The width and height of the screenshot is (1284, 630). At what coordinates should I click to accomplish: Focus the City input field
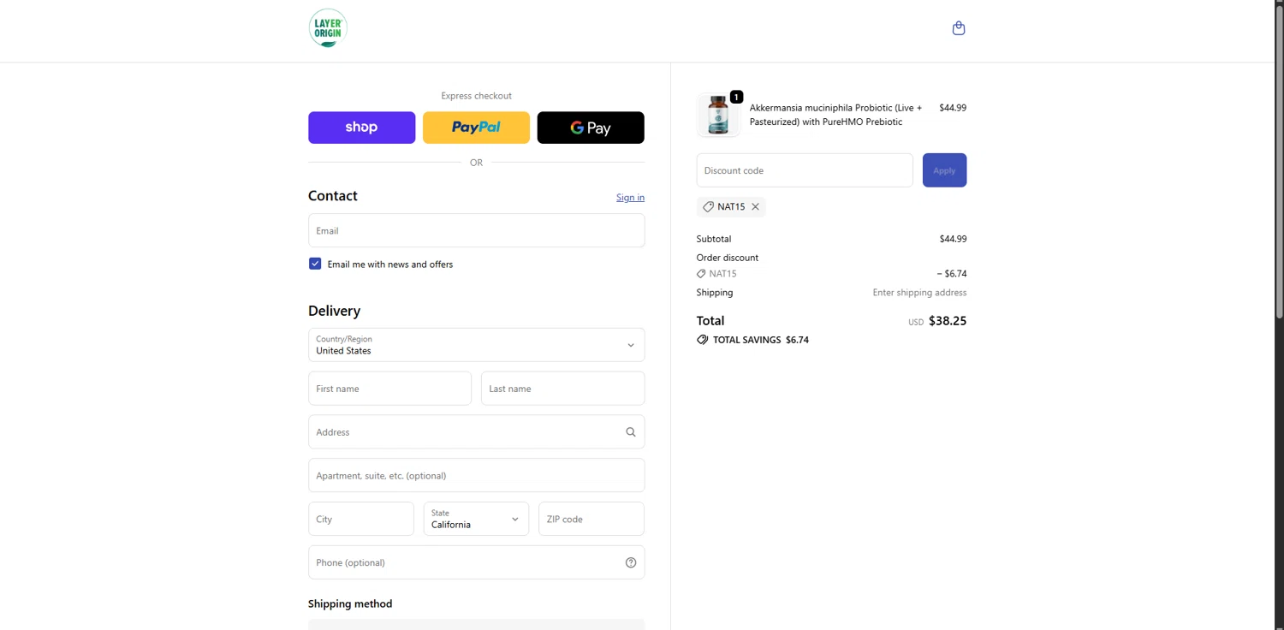[360, 519]
